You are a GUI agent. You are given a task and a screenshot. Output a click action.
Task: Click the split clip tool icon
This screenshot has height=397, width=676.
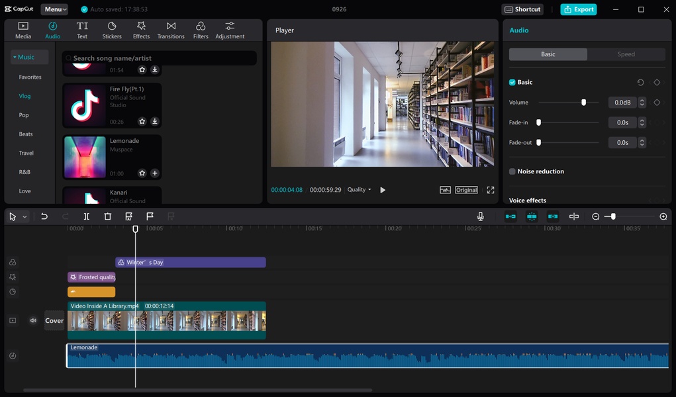(x=86, y=216)
